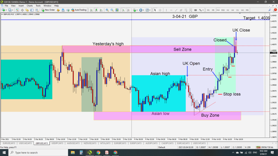This screenshot has width=278, height=156.
Task: Open the periodicity clock dropdown
Action: coord(143,10)
